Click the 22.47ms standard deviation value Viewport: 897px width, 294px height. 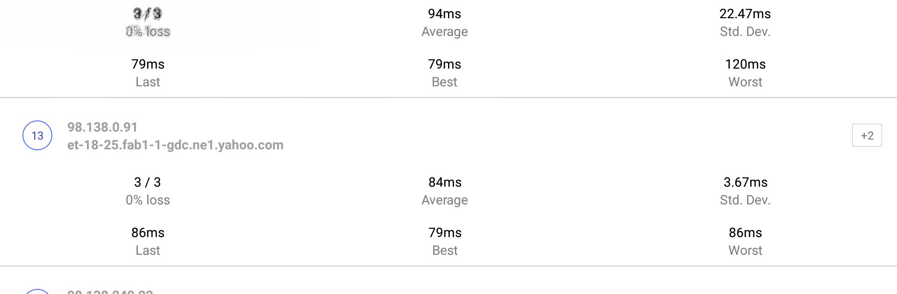[745, 14]
